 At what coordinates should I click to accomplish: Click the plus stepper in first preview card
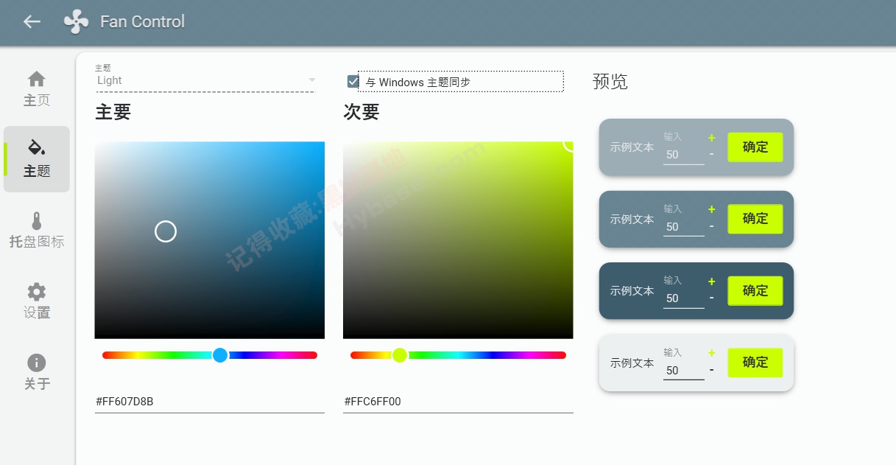click(711, 137)
